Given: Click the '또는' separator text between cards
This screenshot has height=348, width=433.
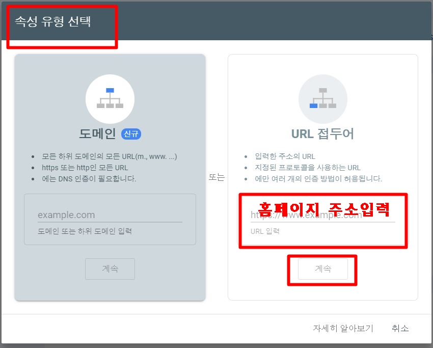Looking at the screenshot, I should point(216,177).
